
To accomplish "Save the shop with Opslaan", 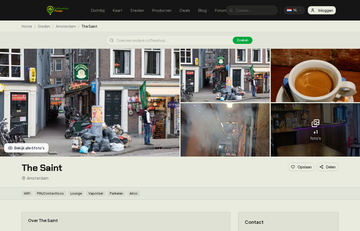I will click(x=301, y=167).
